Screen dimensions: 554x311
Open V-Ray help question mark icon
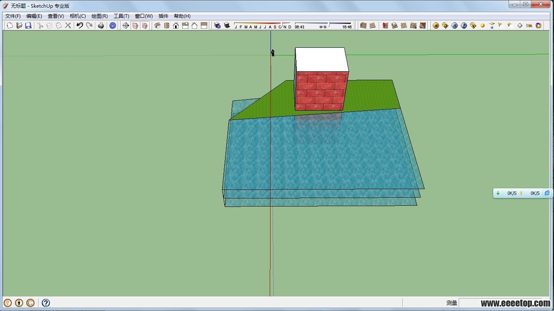pyautogui.click(x=464, y=26)
